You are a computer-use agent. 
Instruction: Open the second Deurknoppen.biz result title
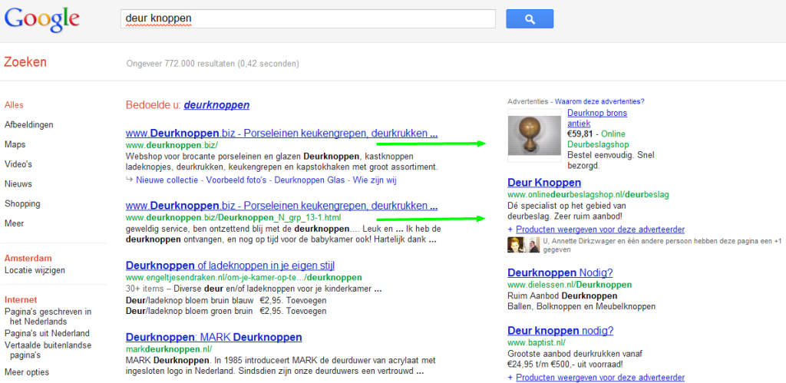[x=282, y=206]
